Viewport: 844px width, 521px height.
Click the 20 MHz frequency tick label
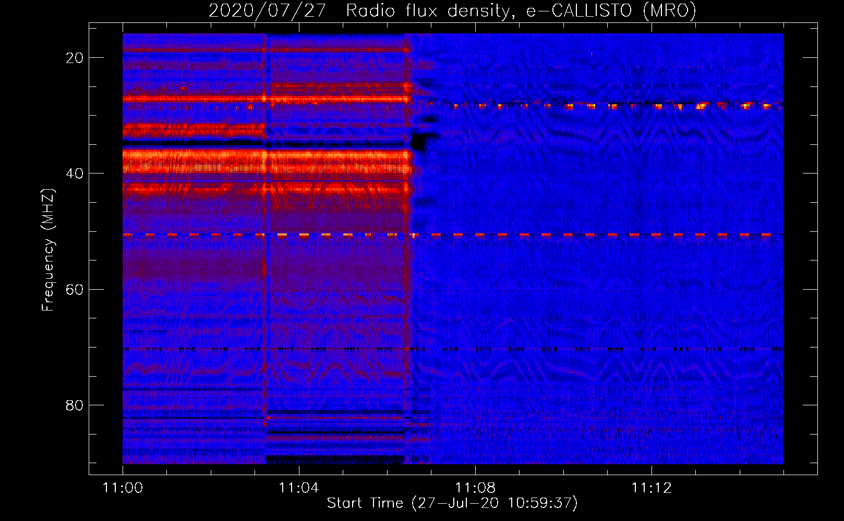(75, 58)
